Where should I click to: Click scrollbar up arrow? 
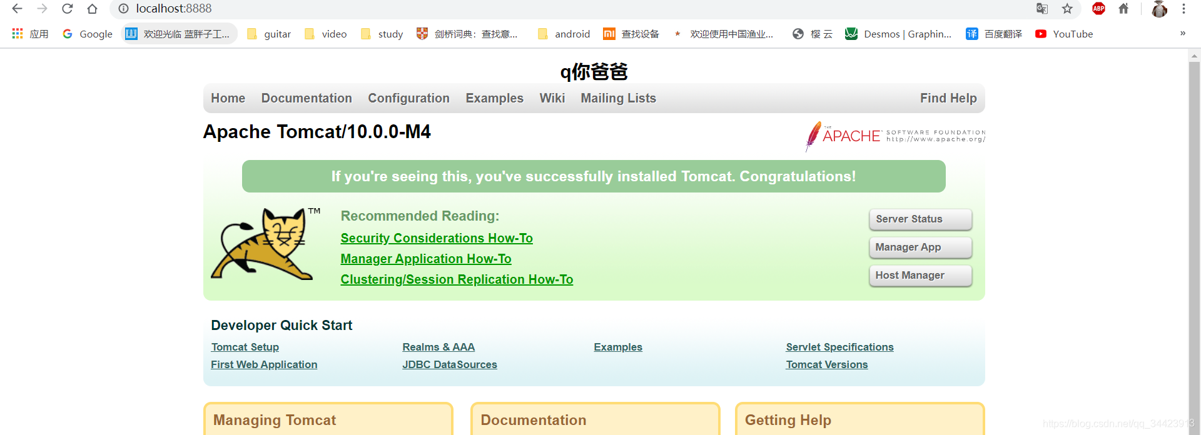click(x=1194, y=56)
